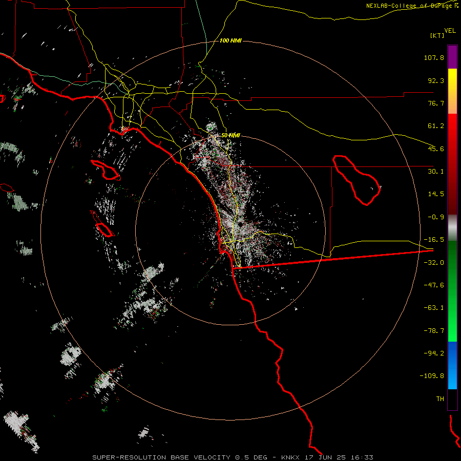Pick the blue segment of the color bar
The width and height of the screenshot is (461, 461).
pyautogui.click(x=452, y=365)
